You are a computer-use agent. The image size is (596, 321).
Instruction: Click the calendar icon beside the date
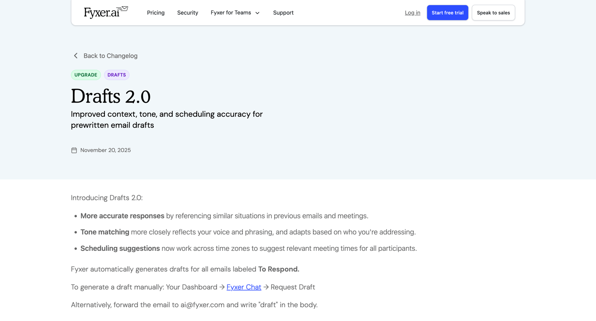(74, 150)
